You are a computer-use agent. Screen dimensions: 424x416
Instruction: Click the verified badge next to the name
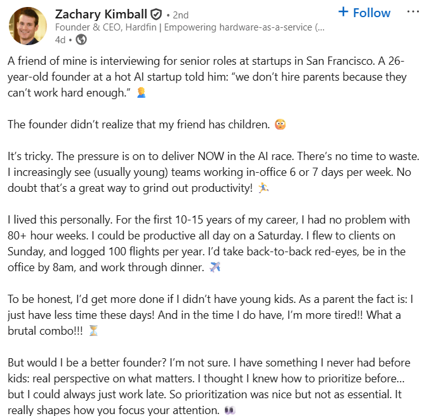156,14
